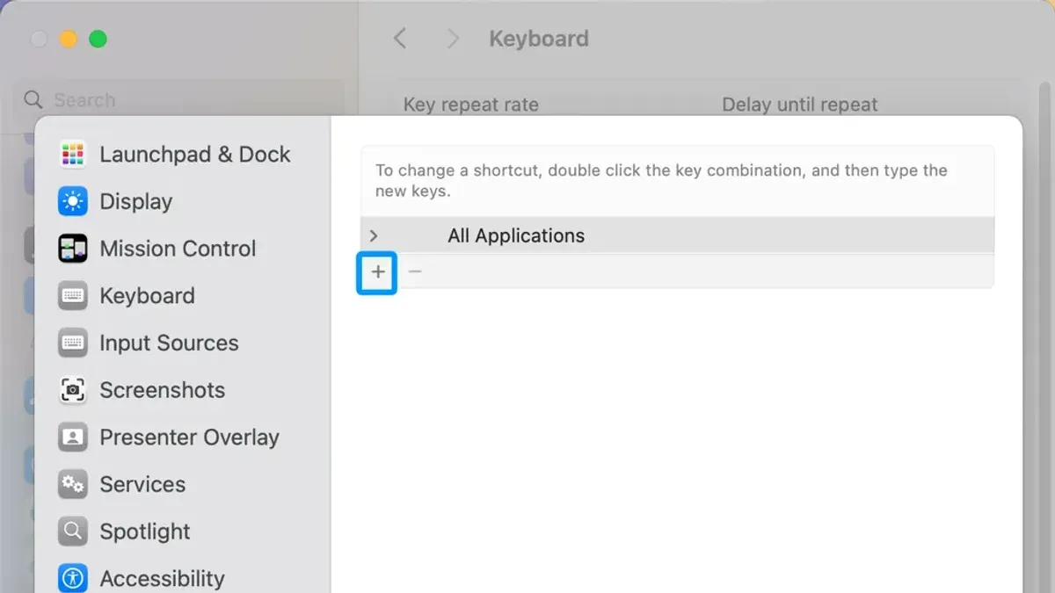Click the Launchpad & Dock icon

click(73, 155)
